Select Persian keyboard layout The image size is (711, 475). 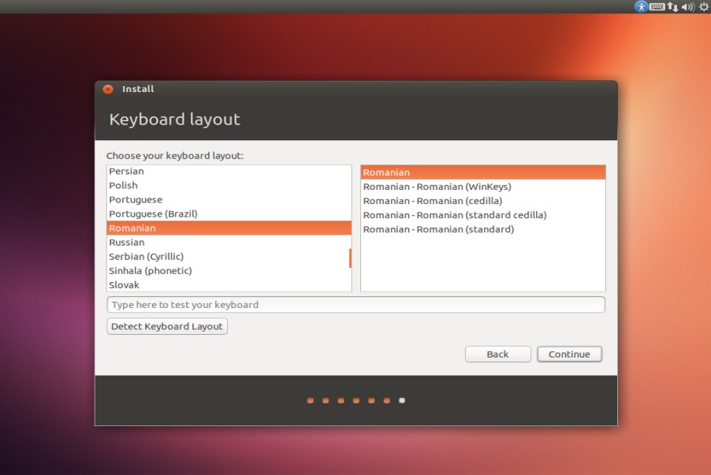click(x=126, y=171)
